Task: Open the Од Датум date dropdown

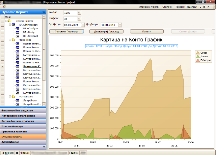Action: pos(82,25)
